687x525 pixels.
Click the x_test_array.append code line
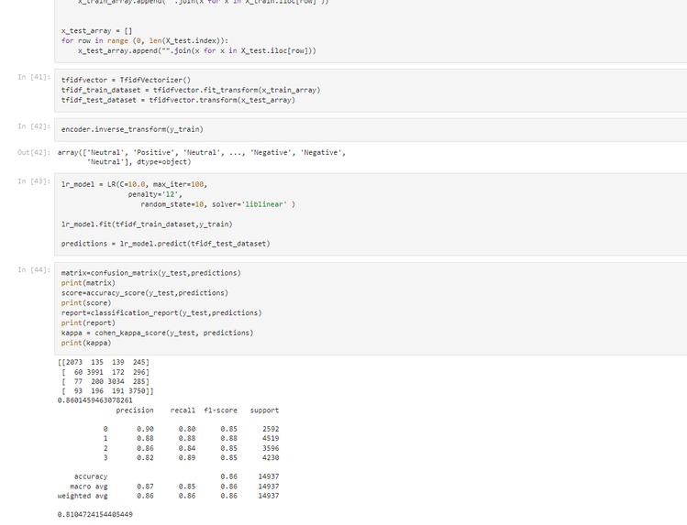pyautogui.click(x=197, y=50)
